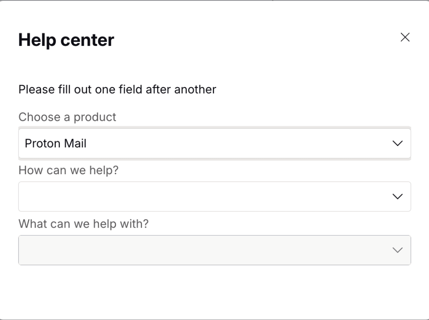Focus the blank area of How can we help box

click(x=168, y=196)
